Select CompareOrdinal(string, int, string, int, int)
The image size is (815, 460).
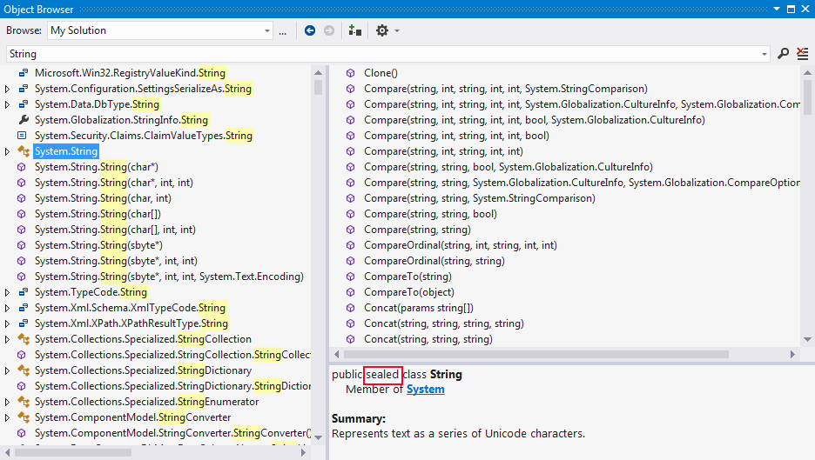461,245
